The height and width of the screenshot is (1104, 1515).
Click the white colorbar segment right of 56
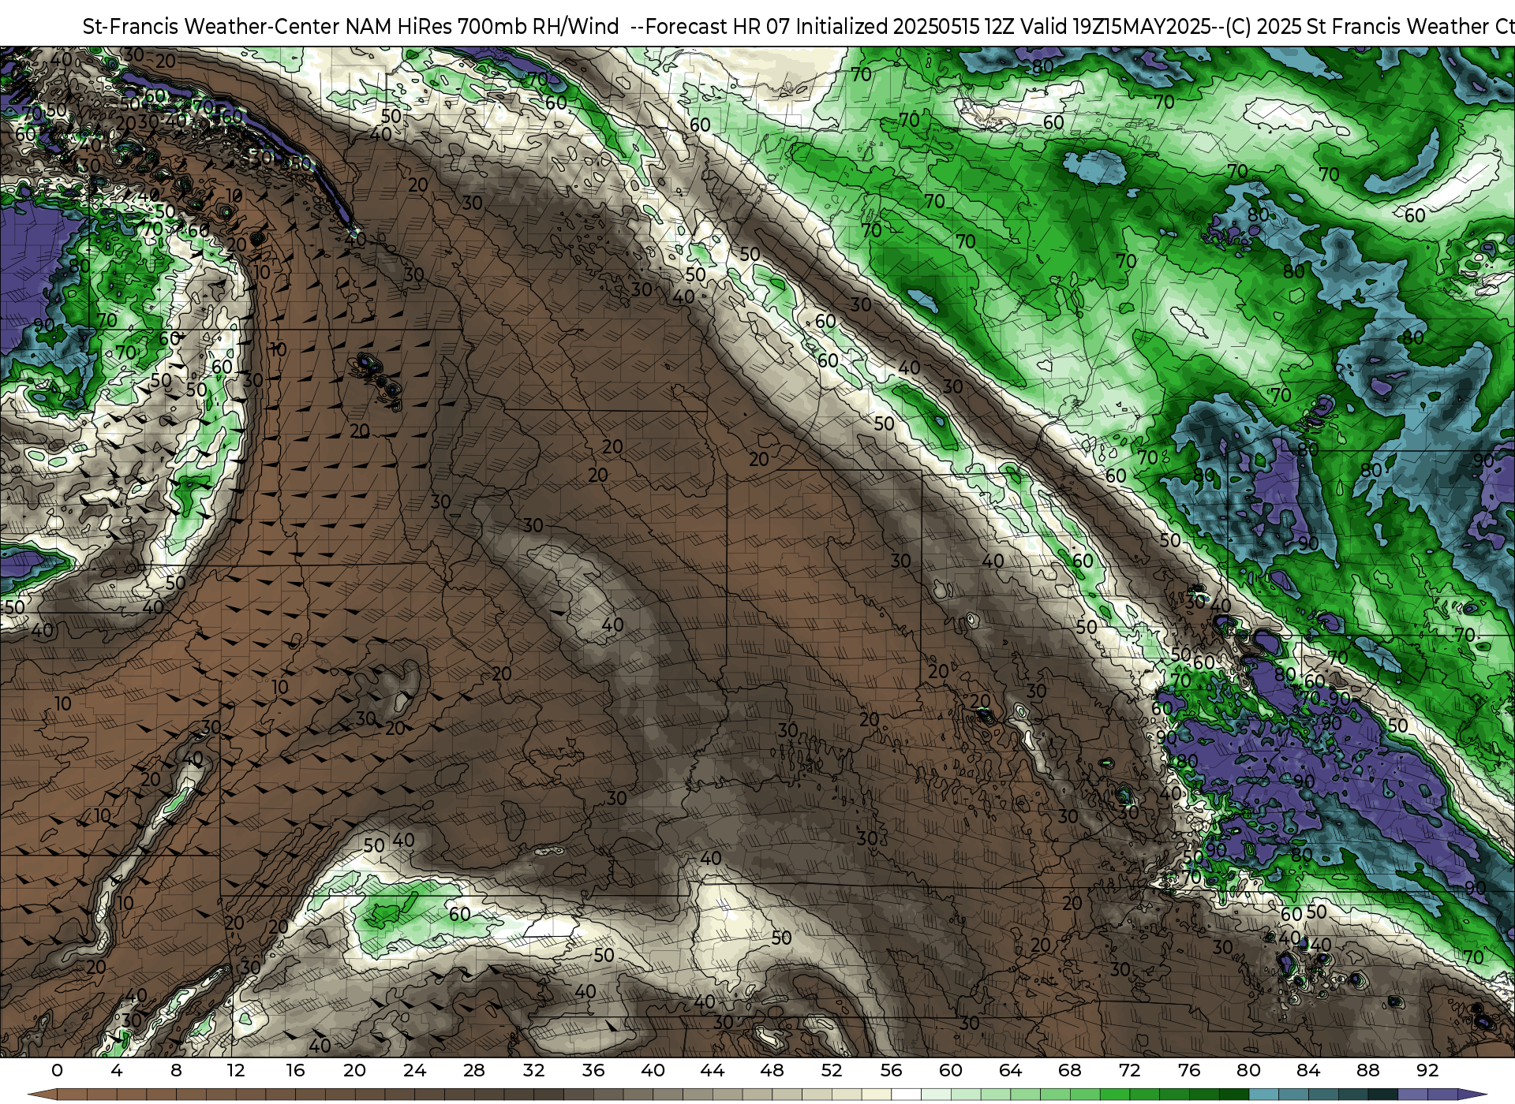[906, 1095]
